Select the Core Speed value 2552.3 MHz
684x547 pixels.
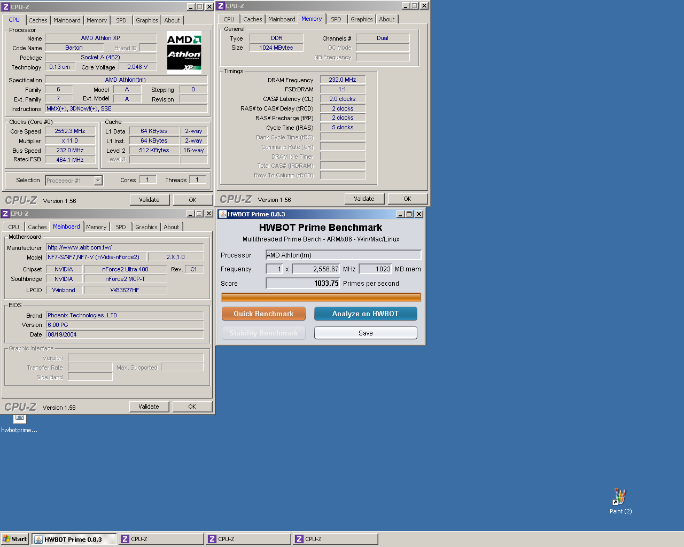70,131
